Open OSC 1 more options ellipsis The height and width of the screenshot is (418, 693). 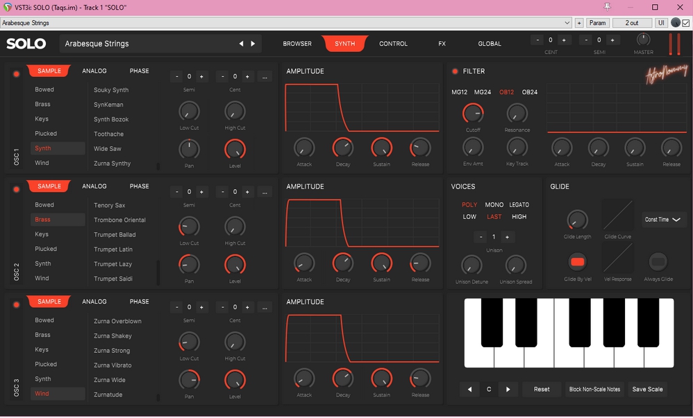[x=265, y=77]
